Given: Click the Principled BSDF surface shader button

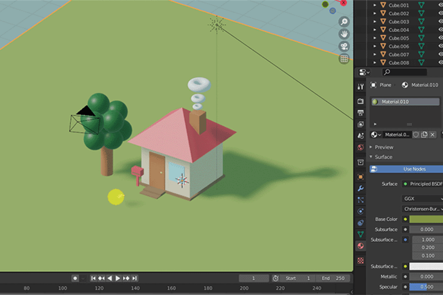Looking at the screenshot, I should [x=422, y=184].
